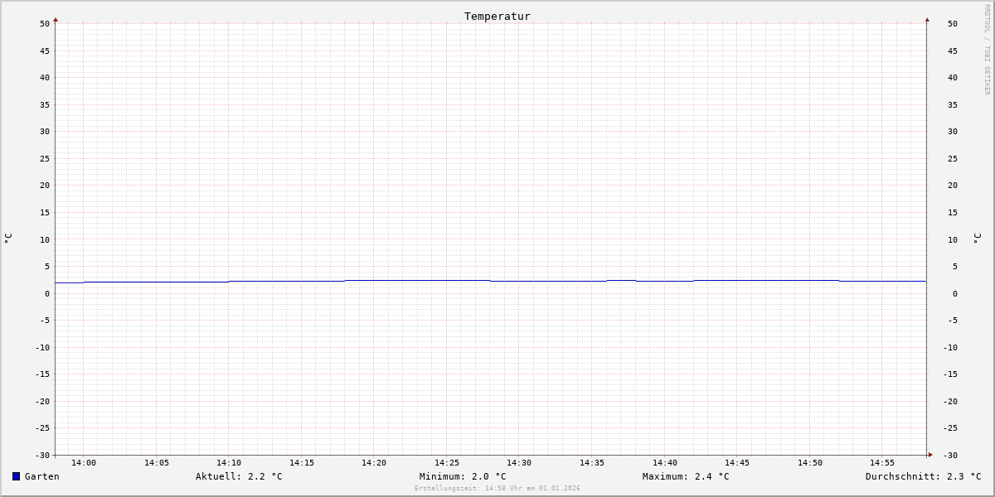The width and height of the screenshot is (995, 497).
Task: Click the left-axis value -20
Action: (42, 402)
